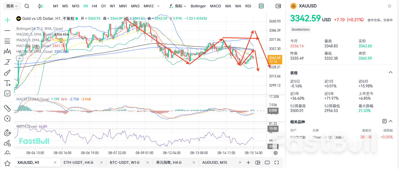The height and width of the screenshot is (169, 399).
Task: Open the 图表 chart type dropdown
Action: pos(12,6)
